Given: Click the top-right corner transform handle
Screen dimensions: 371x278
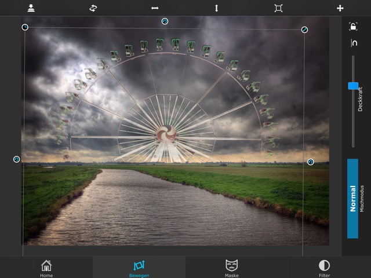Looking at the screenshot, I should [304, 30].
